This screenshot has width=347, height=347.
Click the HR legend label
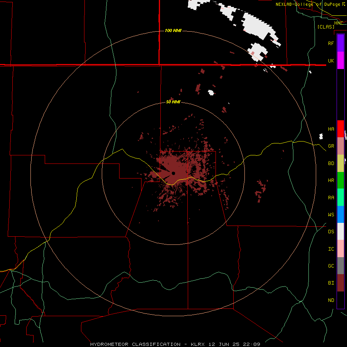[x=331, y=180]
